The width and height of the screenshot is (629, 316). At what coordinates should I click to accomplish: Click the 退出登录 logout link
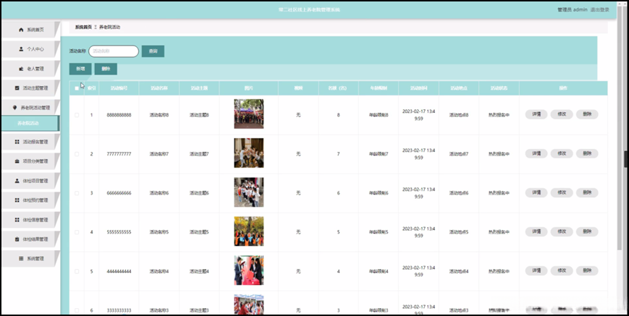pos(600,9)
